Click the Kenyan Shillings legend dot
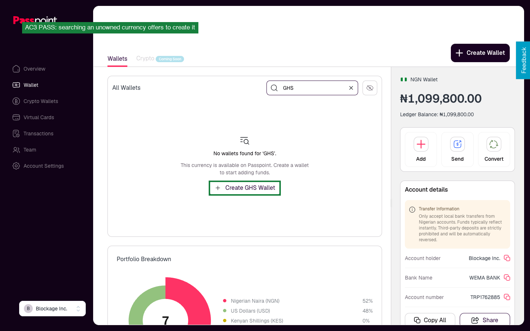Viewport: 530px width, 331px height. (225, 321)
